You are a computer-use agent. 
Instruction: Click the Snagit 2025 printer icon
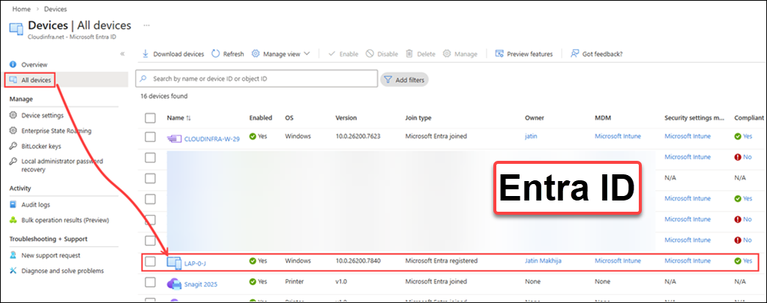[x=174, y=284]
